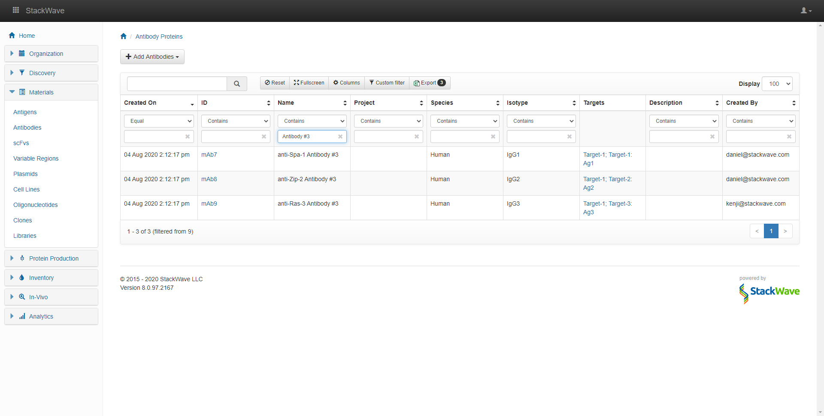The width and height of the screenshot is (824, 416).
Task: Select Plasmids in Materials menu
Action: point(25,174)
